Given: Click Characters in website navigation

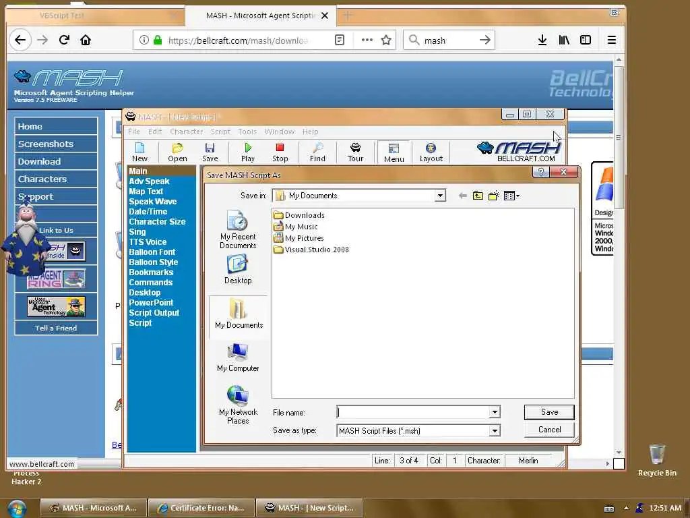Looking at the screenshot, I should (56, 179).
